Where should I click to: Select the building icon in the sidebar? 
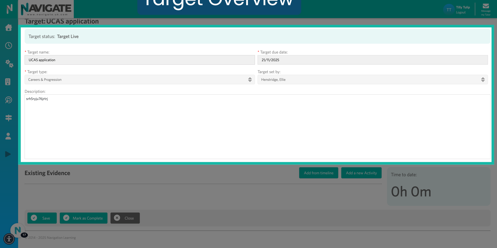(x=9, y=82)
